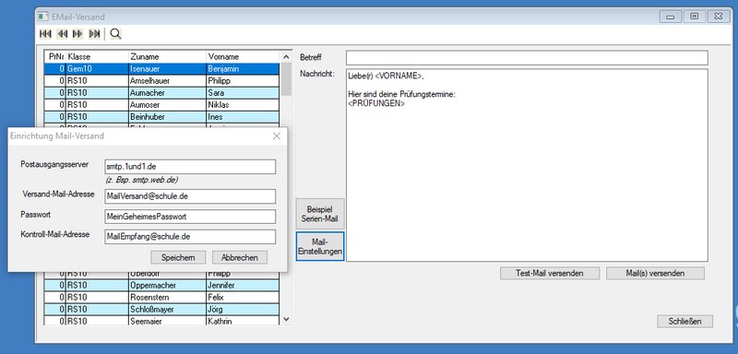The width and height of the screenshot is (738, 354).
Task: Go to previous record navigation icon
Action: (x=62, y=34)
